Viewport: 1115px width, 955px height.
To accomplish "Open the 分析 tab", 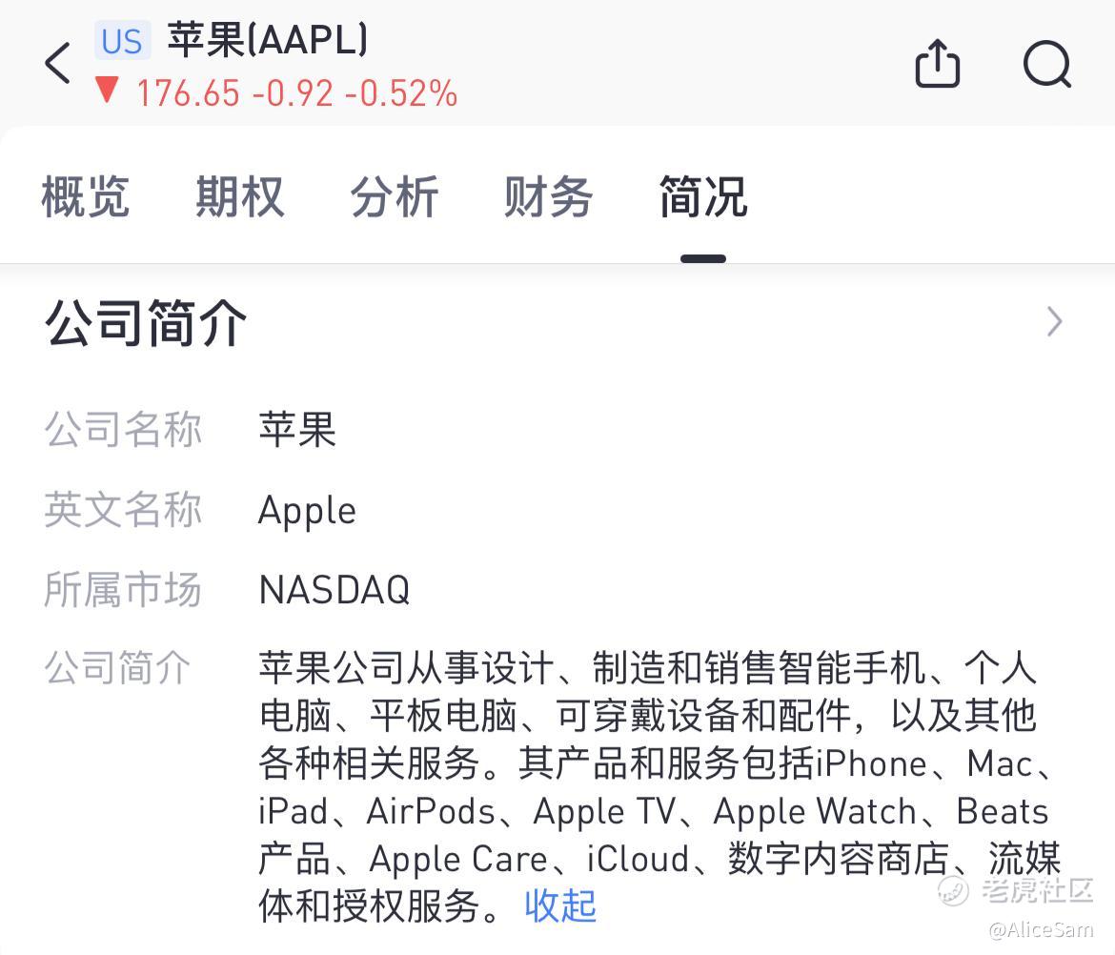I will point(394,197).
